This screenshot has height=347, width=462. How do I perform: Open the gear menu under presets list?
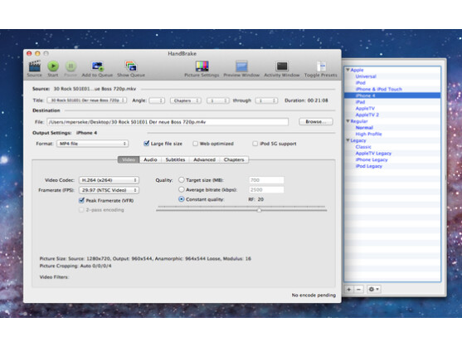[x=373, y=289]
